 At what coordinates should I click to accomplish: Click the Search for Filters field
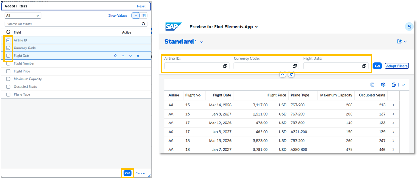[76, 24]
